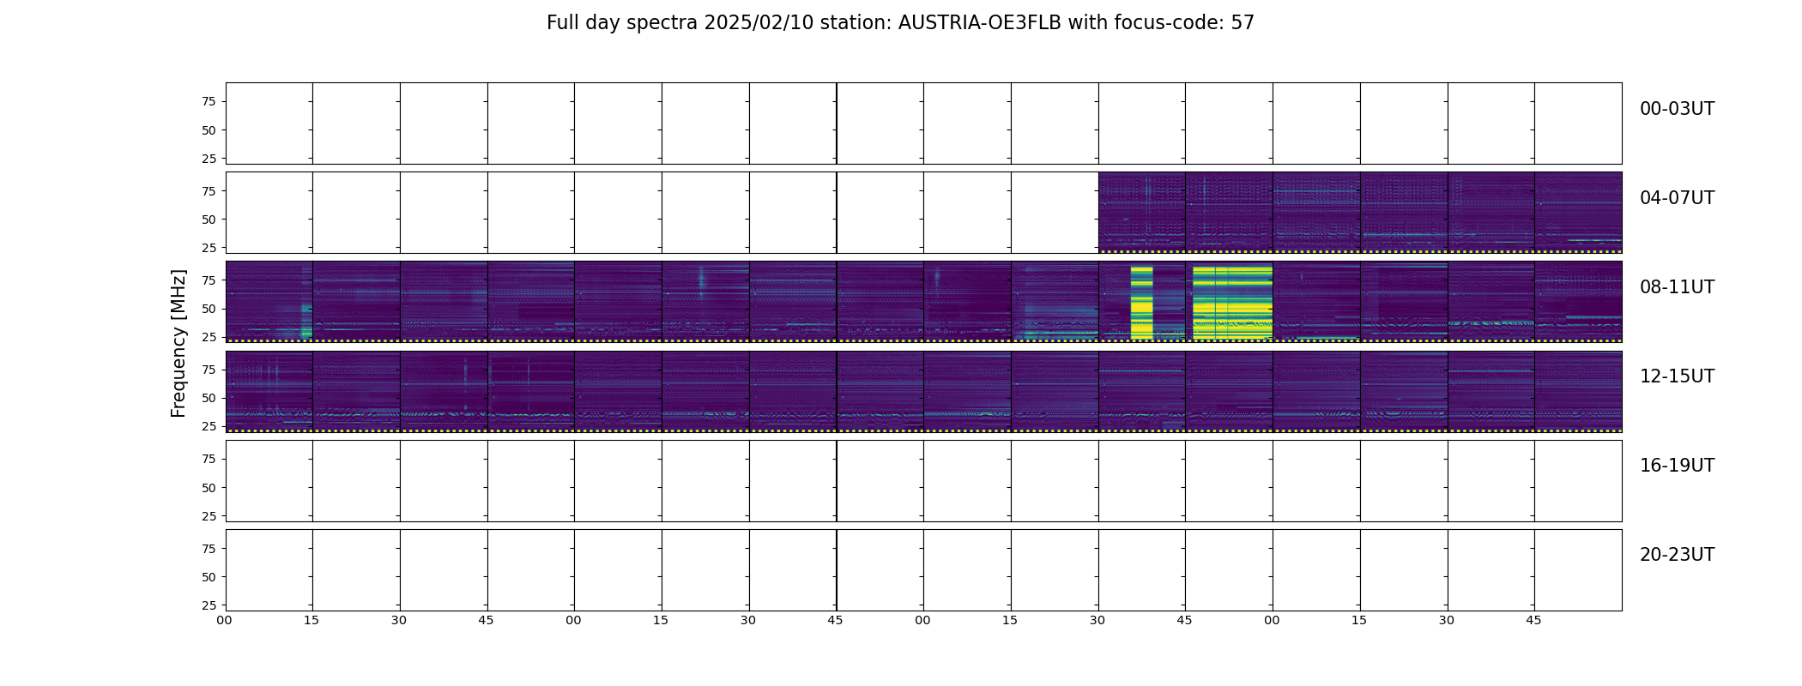Select the "04-07UT" row label
Image resolution: width=1802 pixels, height=686 pixels.
[1677, 198]
